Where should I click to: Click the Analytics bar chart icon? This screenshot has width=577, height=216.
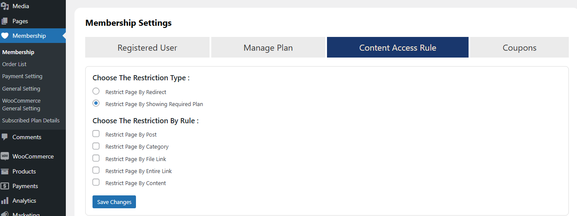tap(5, 201)
